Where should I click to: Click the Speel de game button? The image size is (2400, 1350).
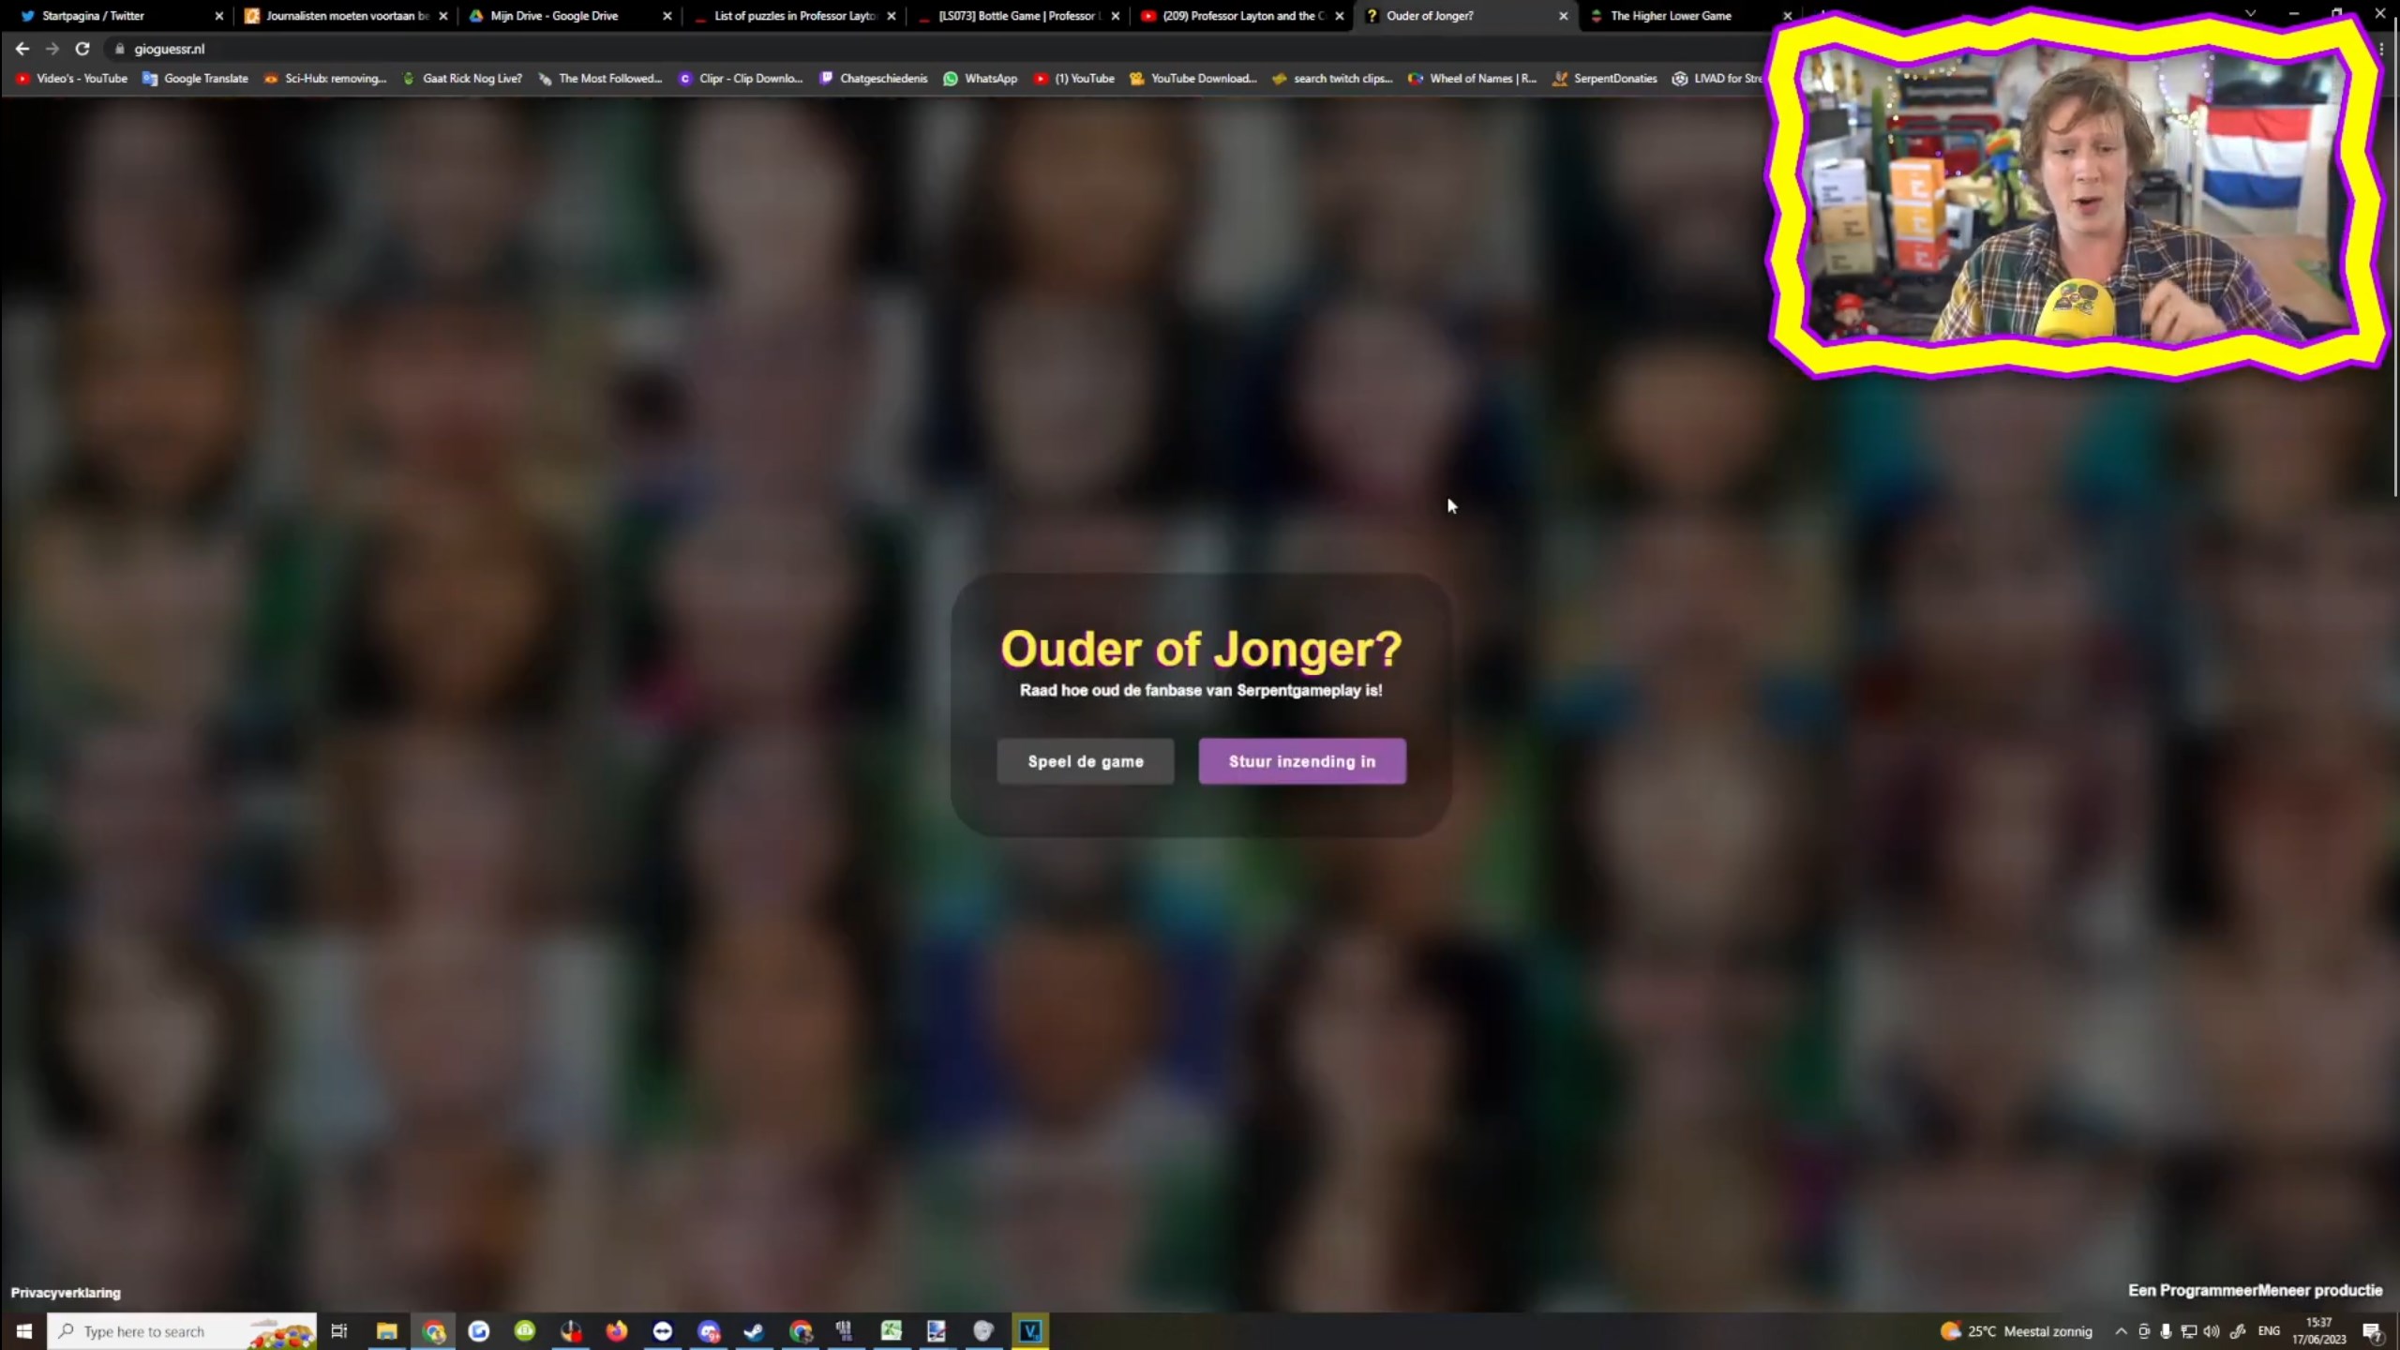click(1085, 761)
